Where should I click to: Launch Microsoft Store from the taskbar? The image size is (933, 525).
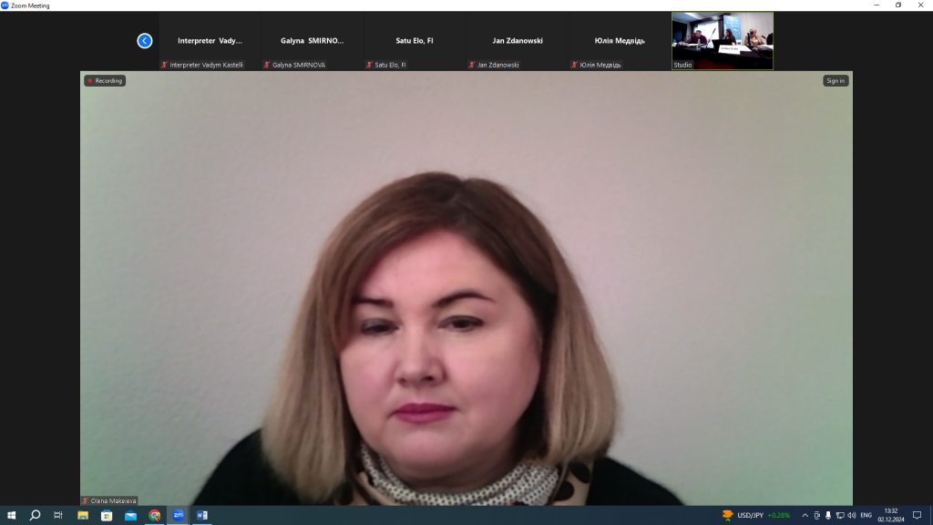coord(107,515)
